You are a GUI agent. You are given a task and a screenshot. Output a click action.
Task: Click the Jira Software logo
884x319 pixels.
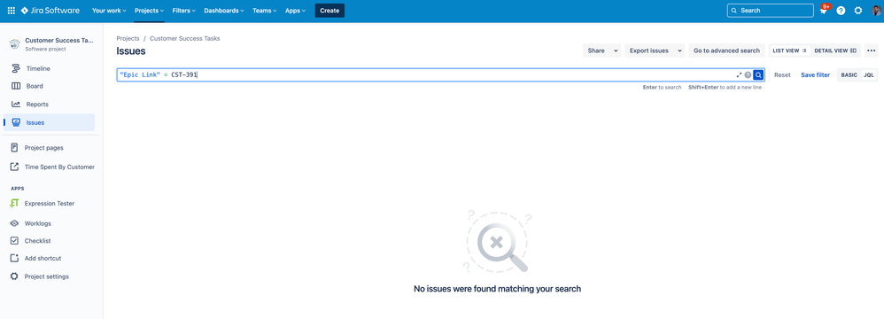(50, 10)
